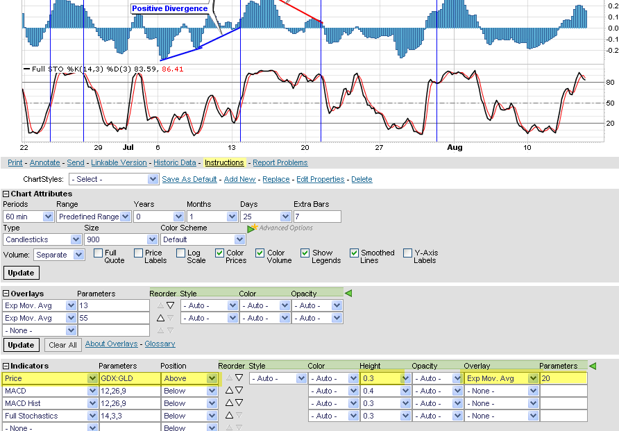The width and height of the screenshot is (619, 431).
Task: Click the Advanced Options star arrow icon
Action: pos(253,228)
